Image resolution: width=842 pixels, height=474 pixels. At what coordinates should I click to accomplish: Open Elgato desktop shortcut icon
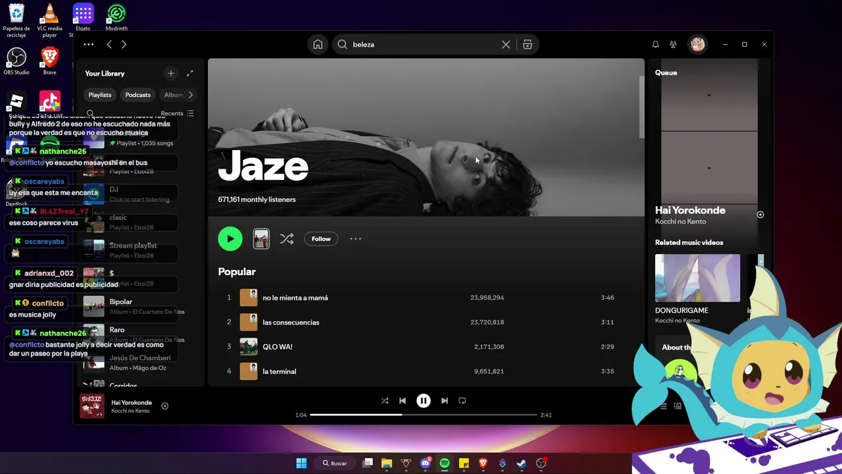83,17
